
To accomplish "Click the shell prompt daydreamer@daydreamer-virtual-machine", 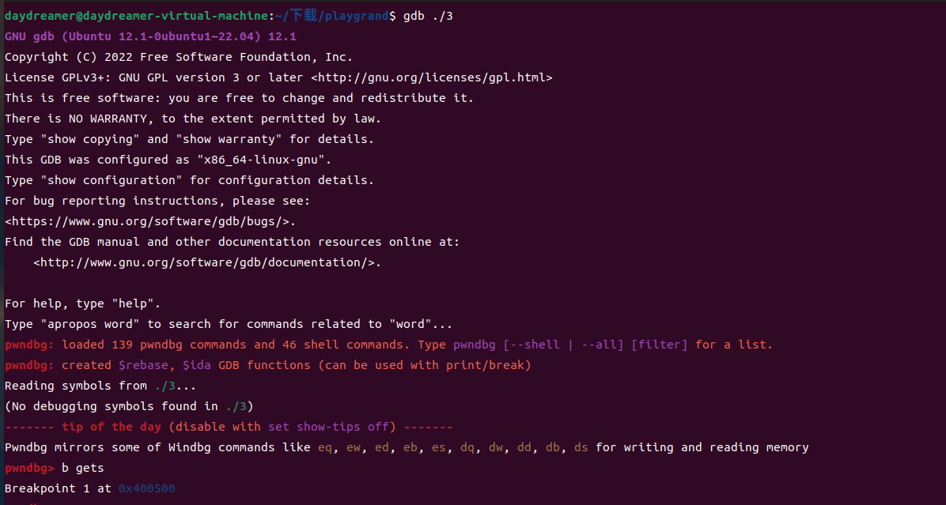I will (x=136, y=17).
